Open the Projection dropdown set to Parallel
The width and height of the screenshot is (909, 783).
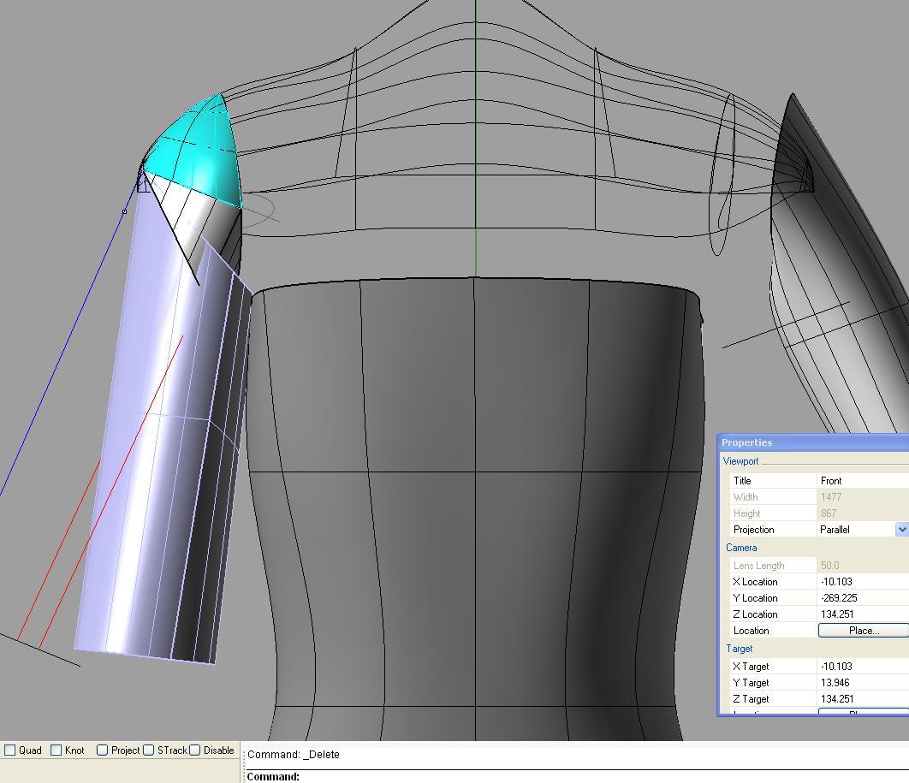[x=901, y=530]
